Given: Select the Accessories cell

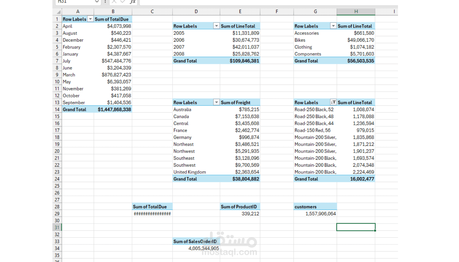Looking at the screenshot, I should pyautogui.click(x=315, y=33).
